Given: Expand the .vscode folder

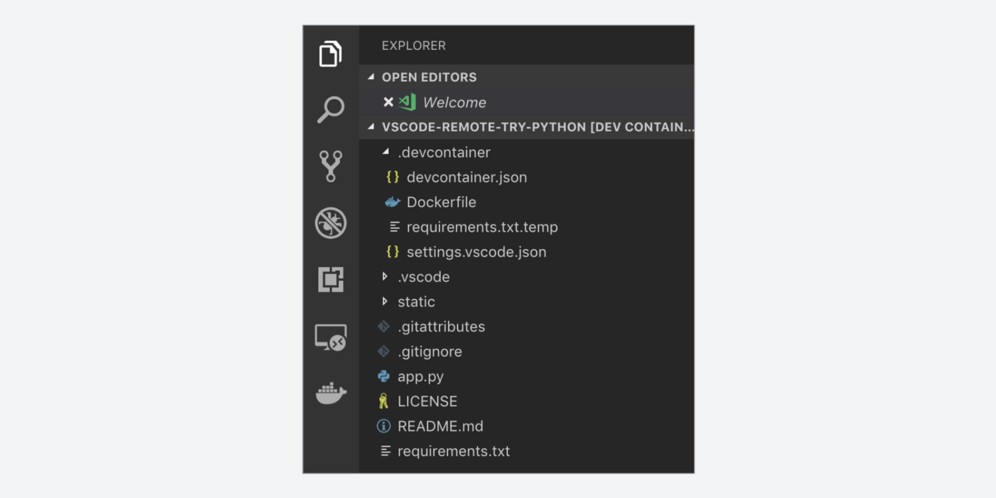Looking at the screenshot, I should 385,276.
